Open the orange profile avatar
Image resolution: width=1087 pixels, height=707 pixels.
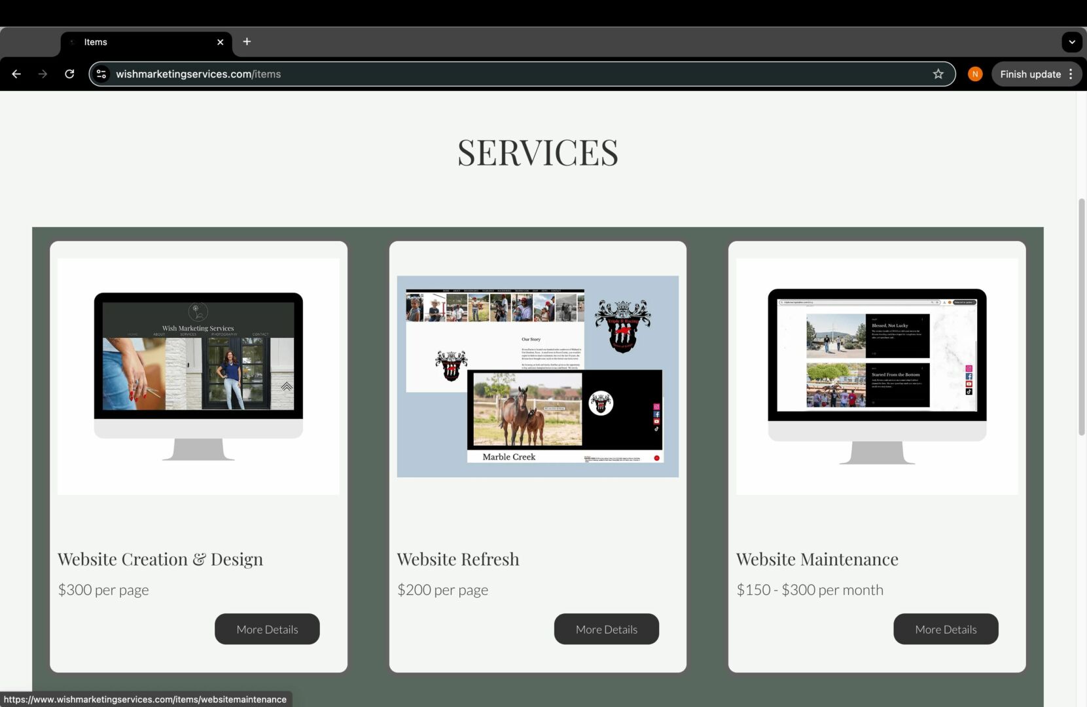[974, 74]
